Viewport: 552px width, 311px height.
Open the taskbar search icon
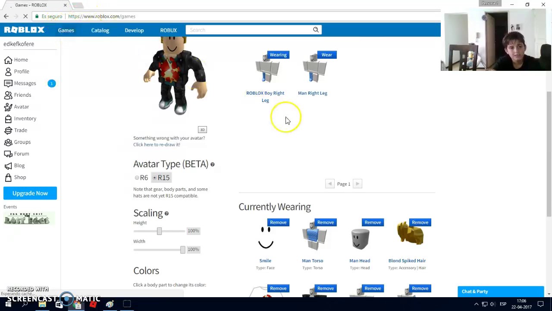tap(25, 305)
